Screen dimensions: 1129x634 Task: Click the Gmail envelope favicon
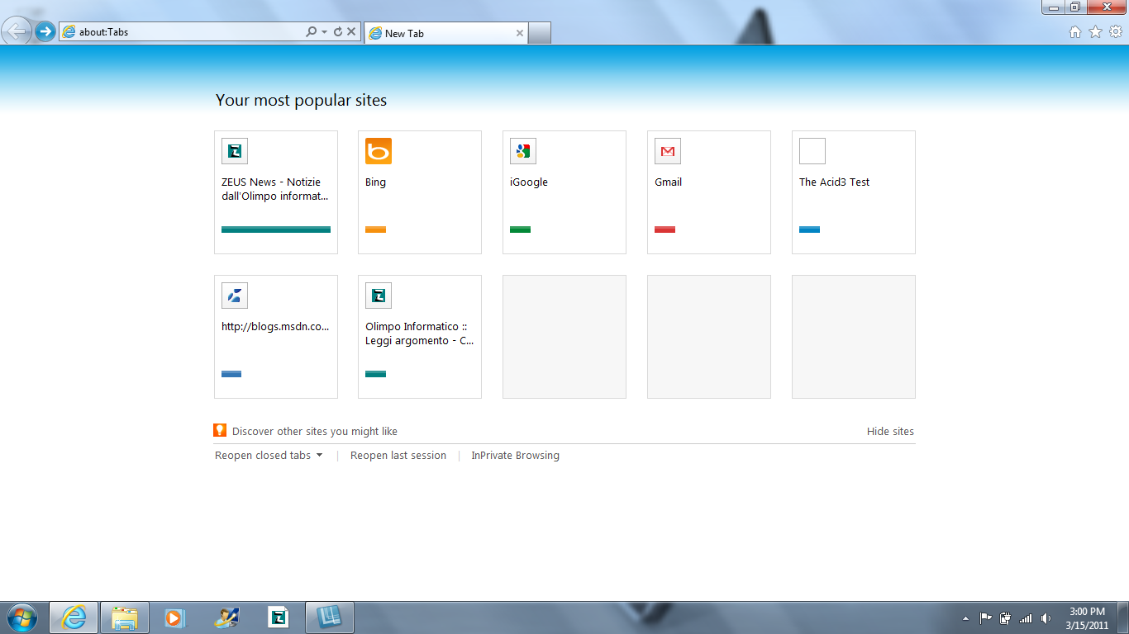coord(668,151)
